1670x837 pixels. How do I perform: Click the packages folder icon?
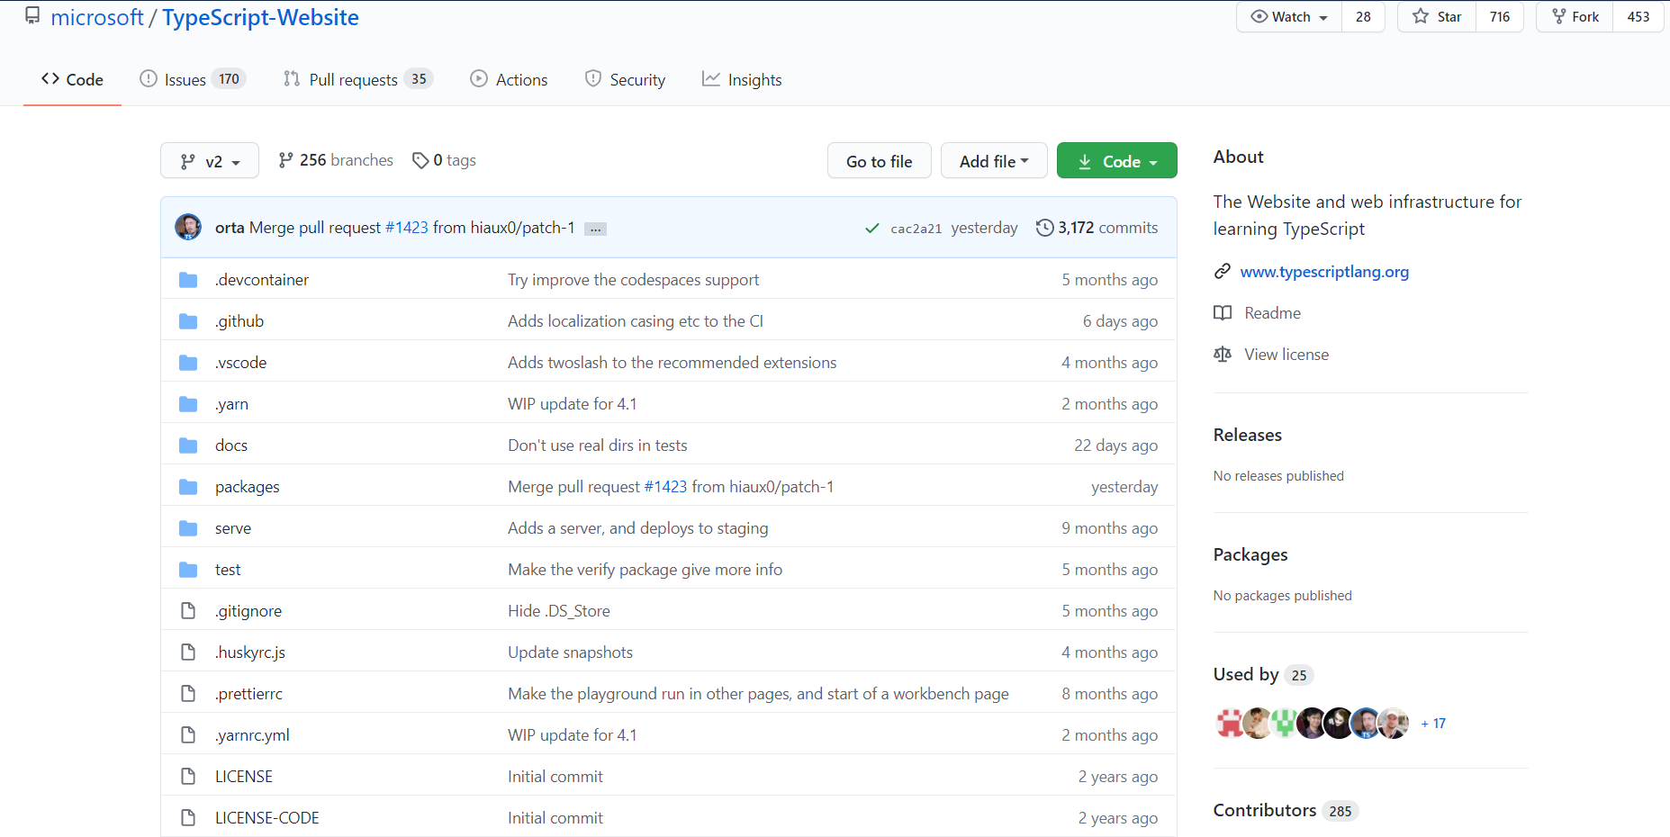click(188, 487)
